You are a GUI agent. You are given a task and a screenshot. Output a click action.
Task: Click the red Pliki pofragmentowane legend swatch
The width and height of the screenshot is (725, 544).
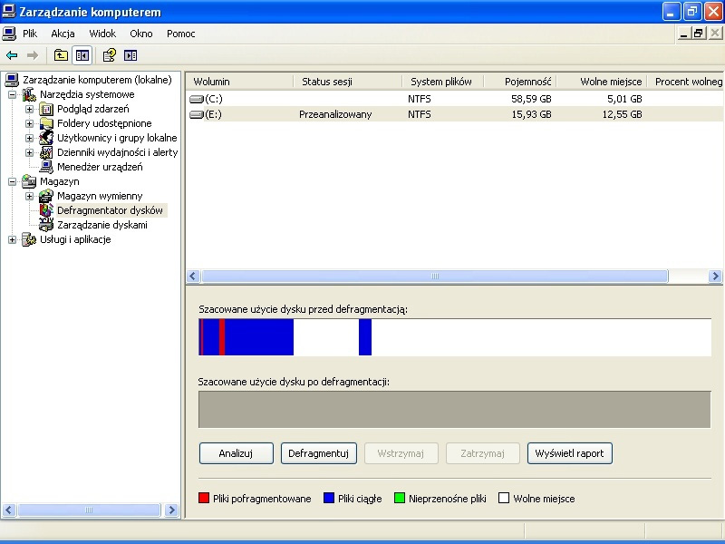[204, 498]
